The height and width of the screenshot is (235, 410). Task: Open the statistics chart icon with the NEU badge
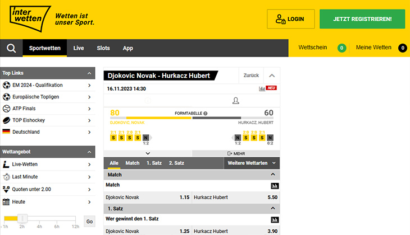tap(262, 88)
